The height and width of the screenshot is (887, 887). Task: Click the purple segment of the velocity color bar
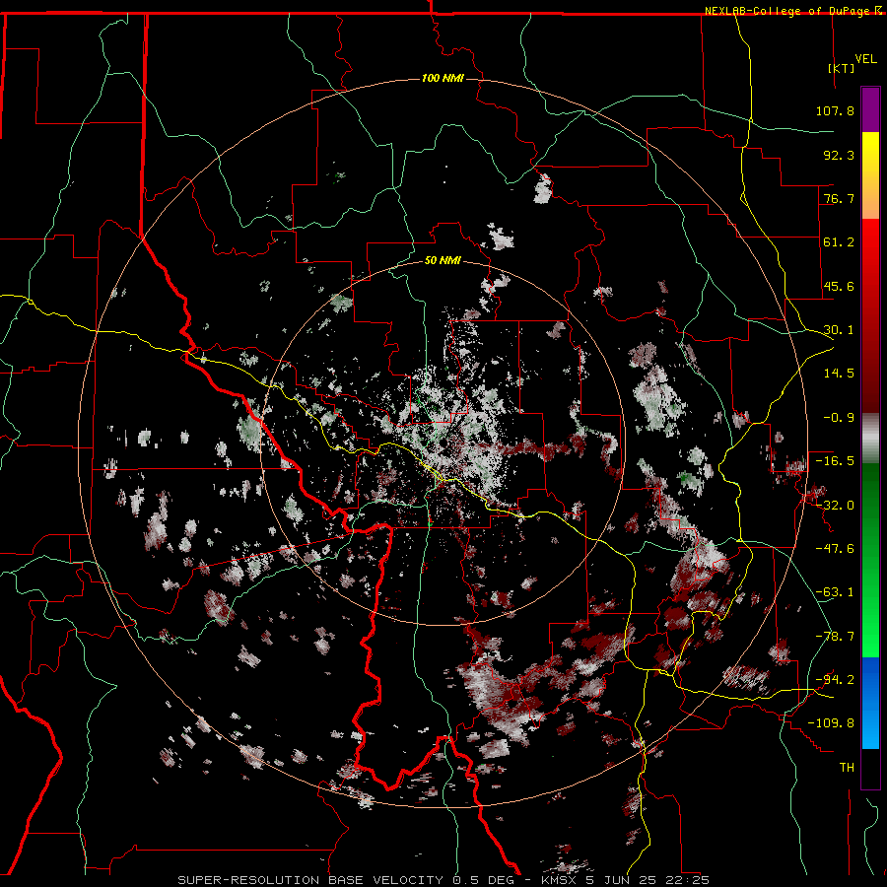[x=870, y=109]
